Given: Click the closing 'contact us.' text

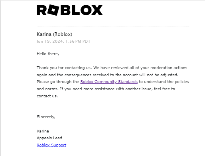Looking at the screenshot, I should pos(47,96).
